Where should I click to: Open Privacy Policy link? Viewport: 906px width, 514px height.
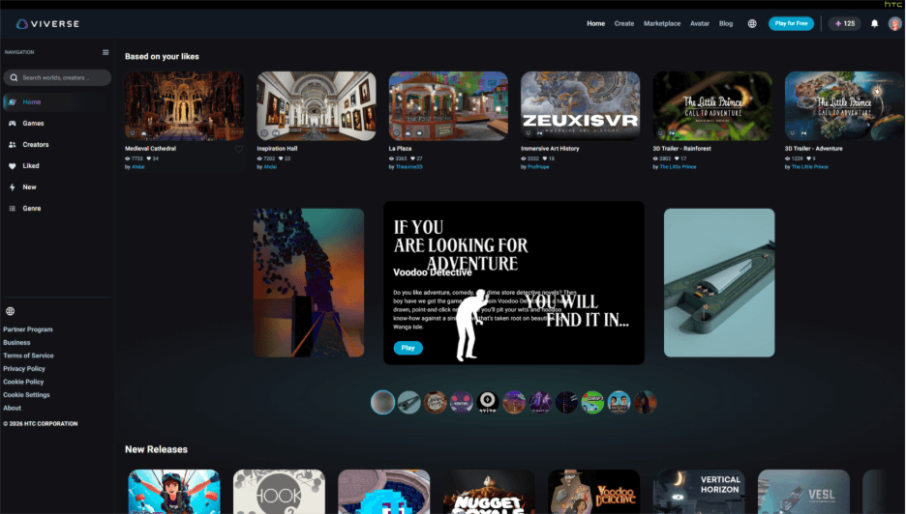(23, 369)
